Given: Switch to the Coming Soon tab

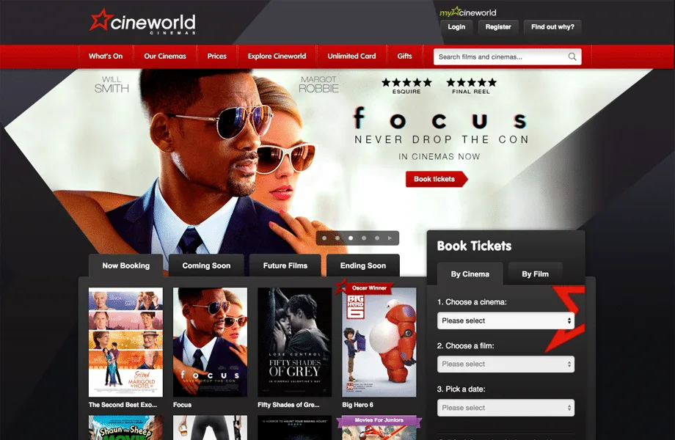Looking at the screenshot, I should 206,265.
